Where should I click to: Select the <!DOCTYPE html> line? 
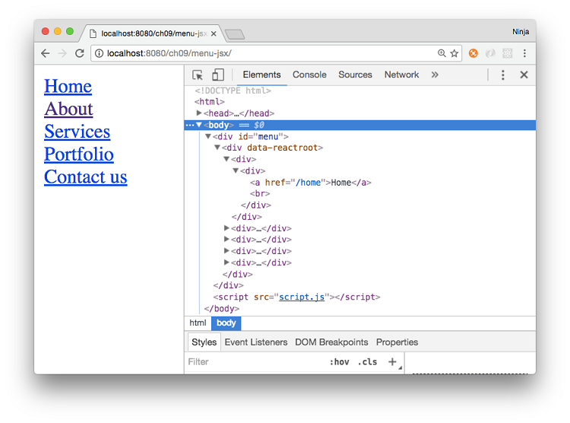[233, 91]
